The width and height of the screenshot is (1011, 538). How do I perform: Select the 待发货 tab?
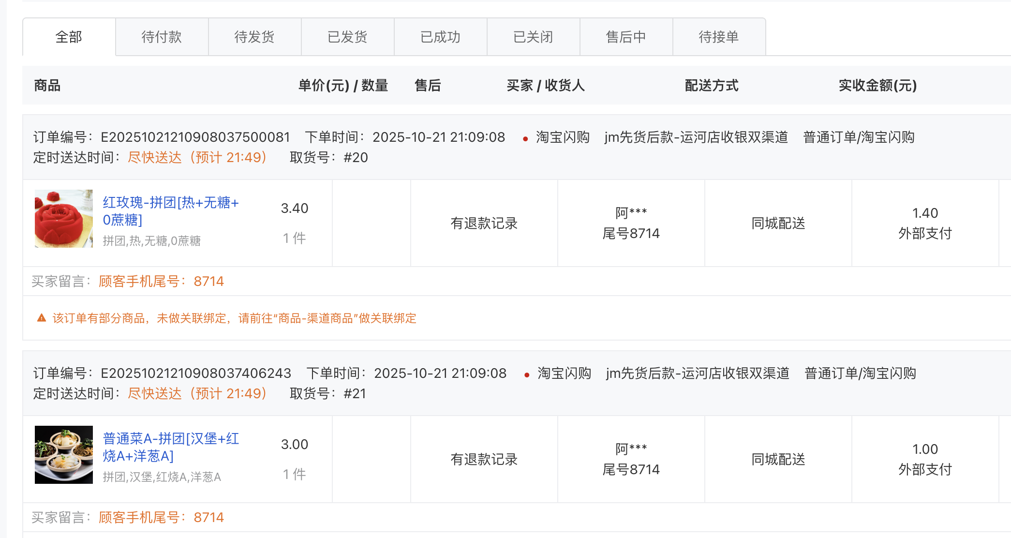pos(254,37)
